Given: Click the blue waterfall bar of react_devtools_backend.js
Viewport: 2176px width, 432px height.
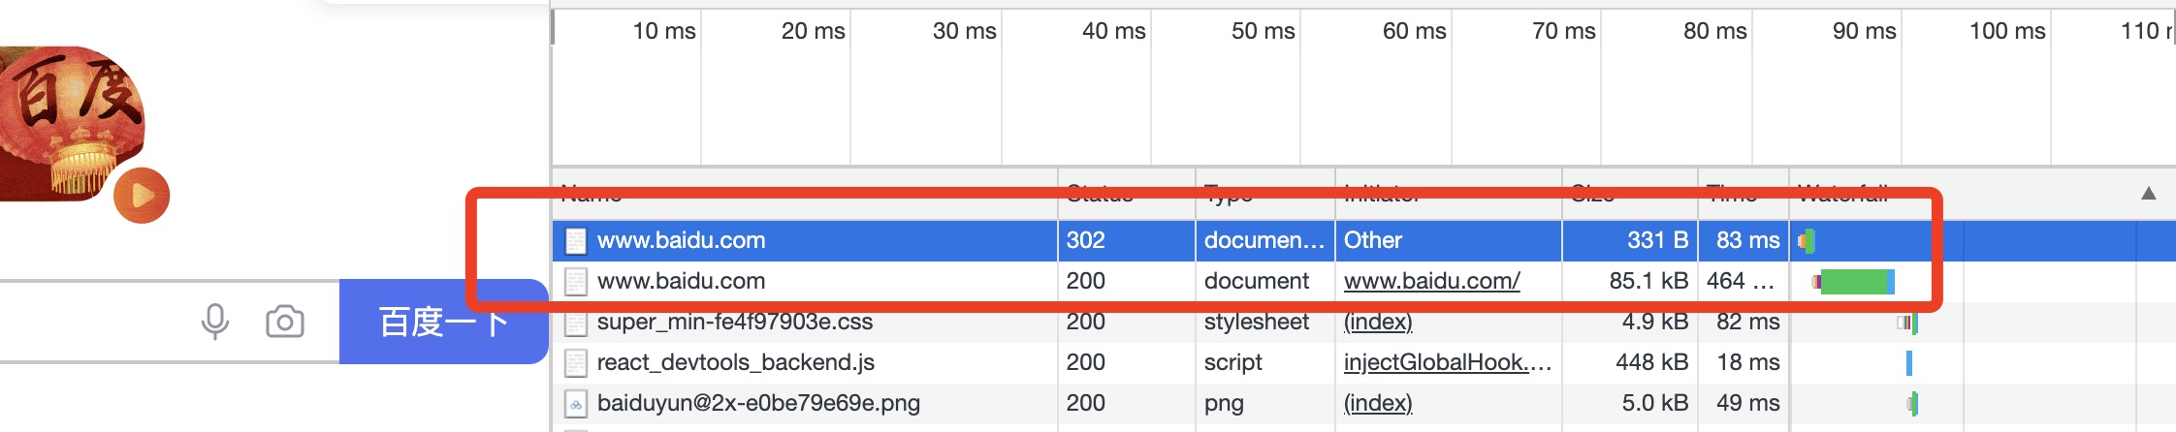Looking at the screenshot, I should [1908, 363].
